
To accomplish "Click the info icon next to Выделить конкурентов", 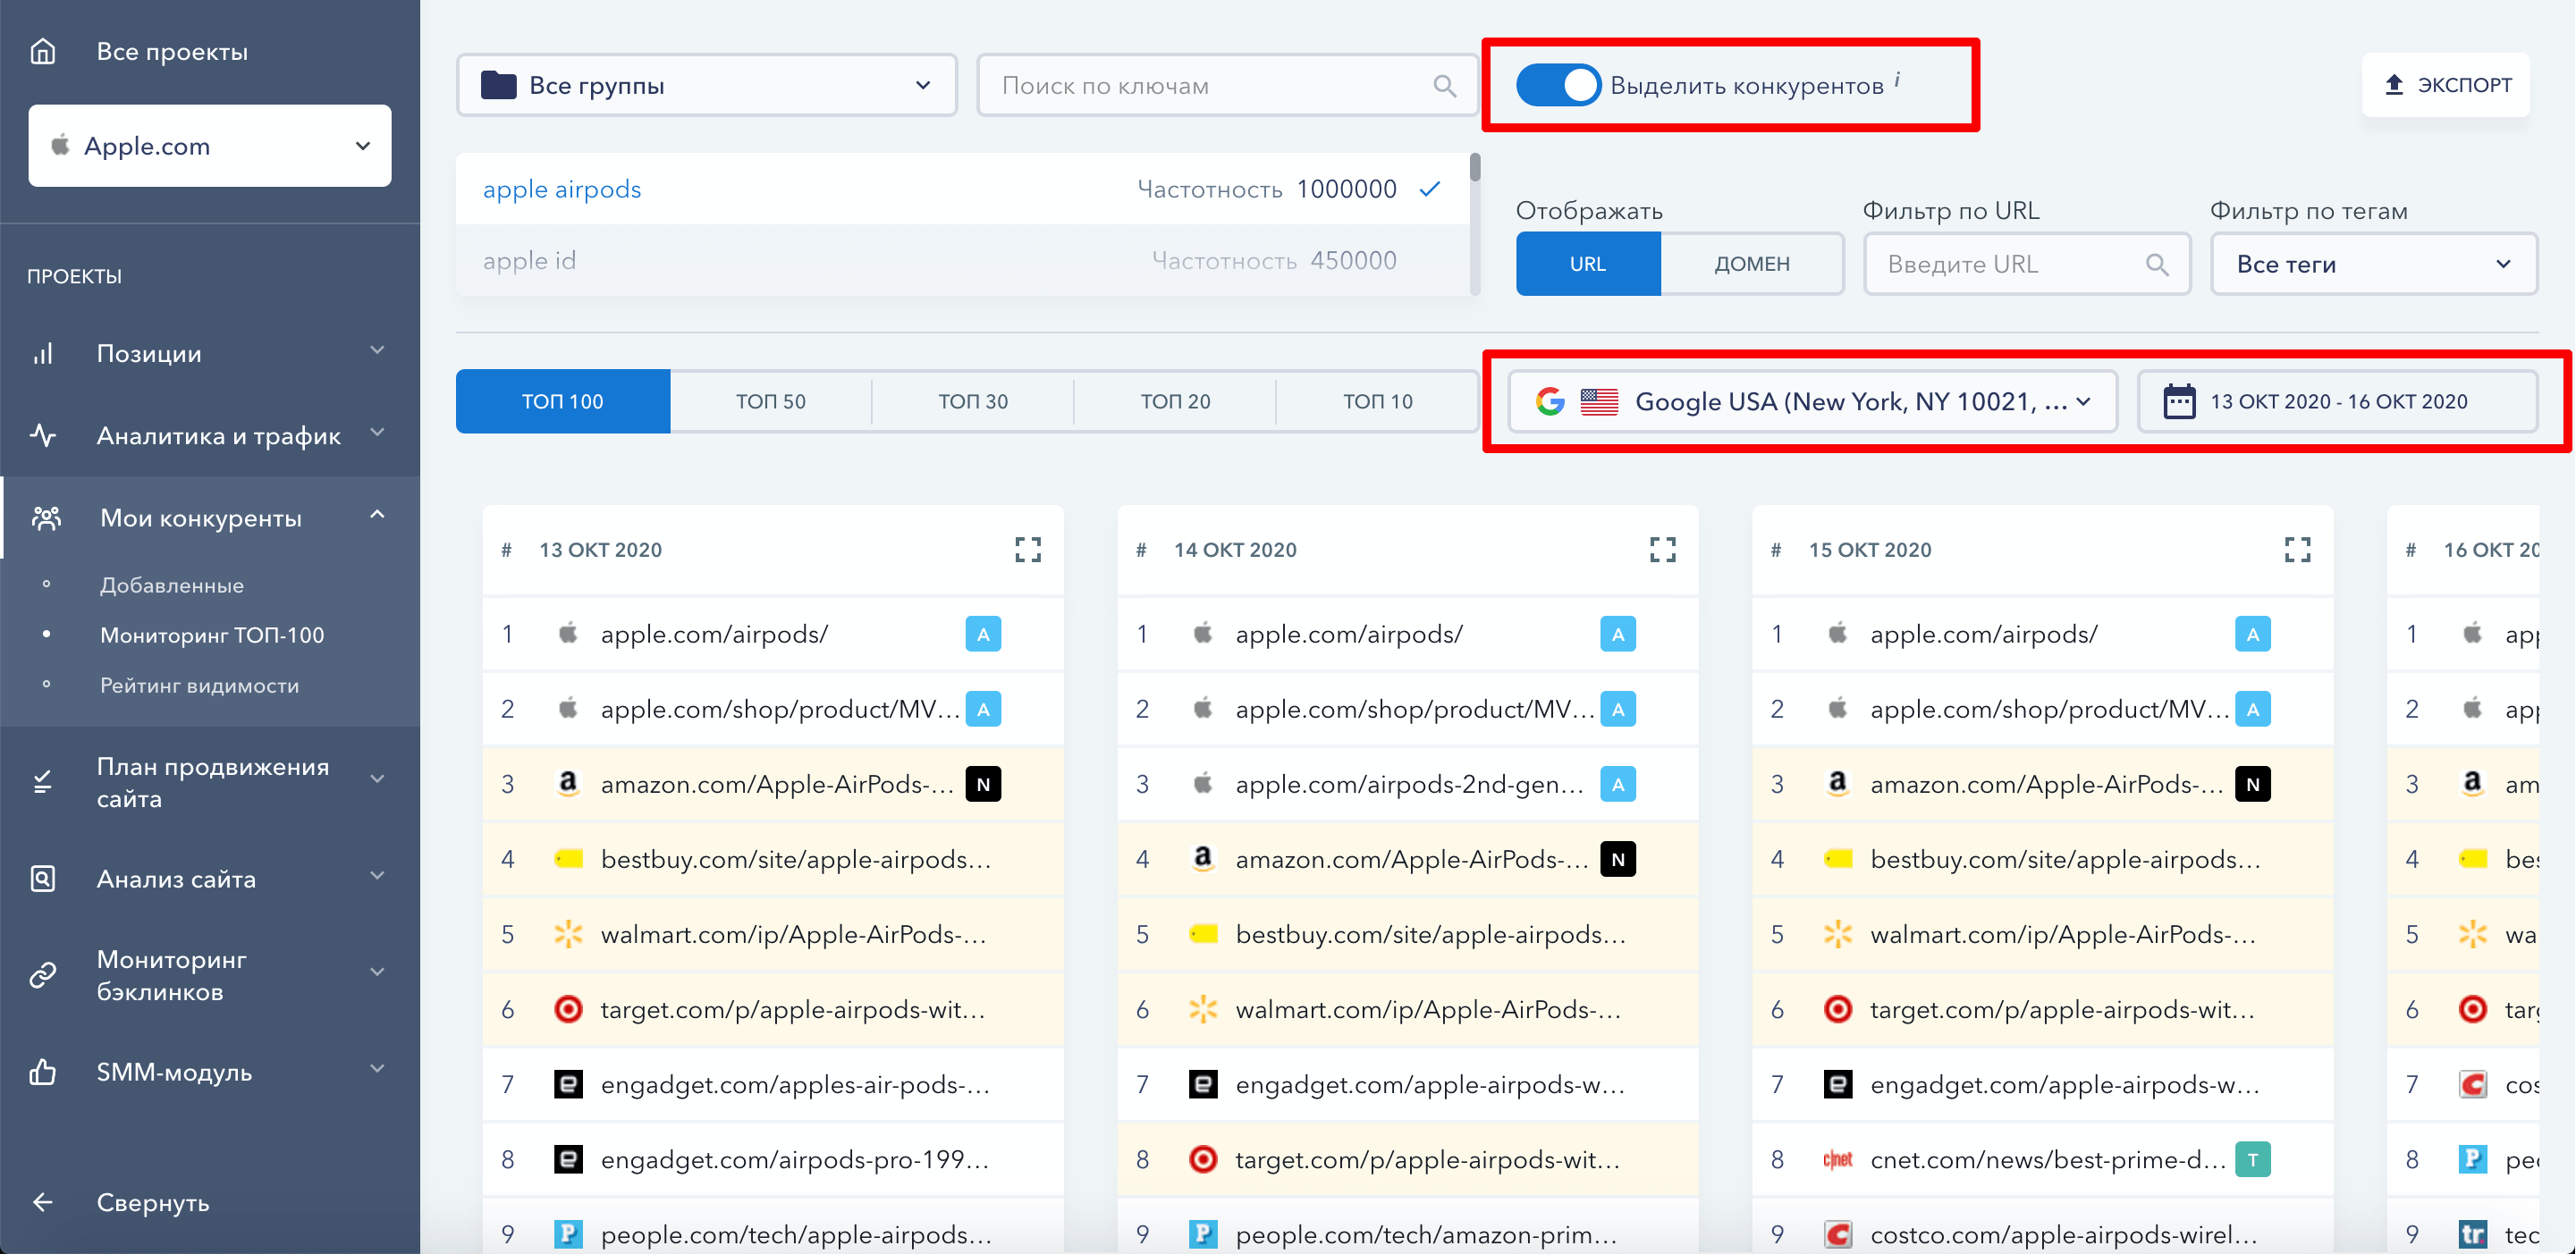I will (x=1897, y=80).
